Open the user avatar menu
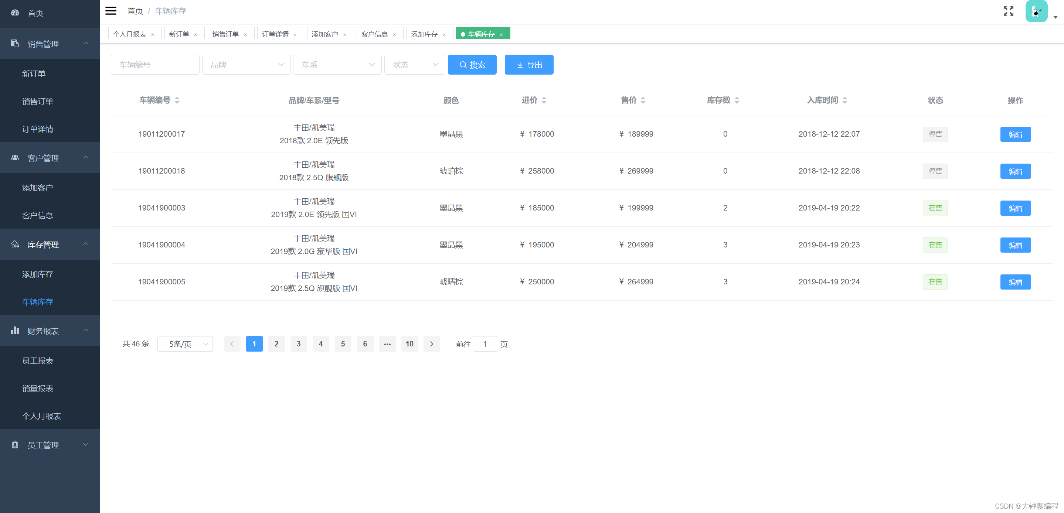Screen dimensions: 1064x513 pos(1036,11)
